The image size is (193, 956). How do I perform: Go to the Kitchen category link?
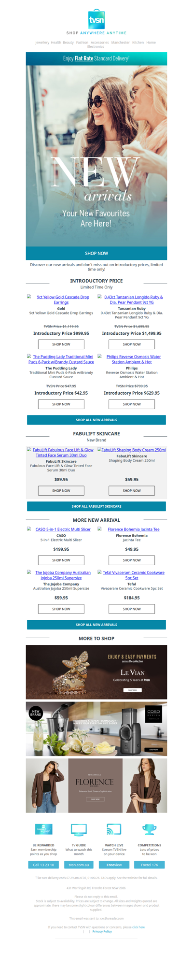click(x=138, y=43)
